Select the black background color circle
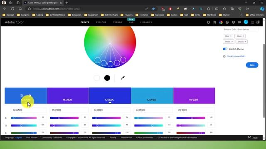 tap(107, 78)
